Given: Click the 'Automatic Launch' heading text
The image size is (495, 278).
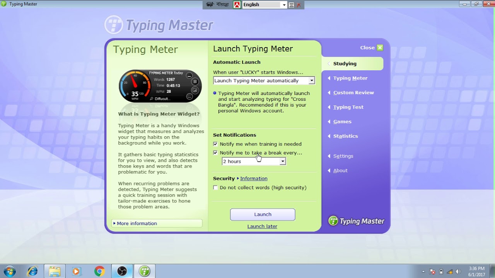Looking at the screenshot, I should [237, 62].
